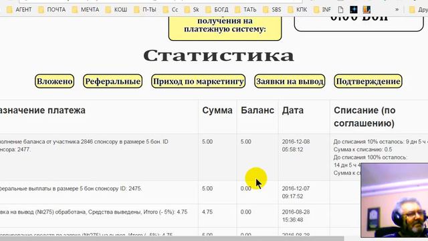Open the КОШ bookmark folder
The height and width of the screenshot is (241, 428).
click(116, 9)
